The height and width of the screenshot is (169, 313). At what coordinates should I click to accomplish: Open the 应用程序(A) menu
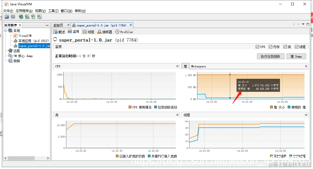point(24,11)
